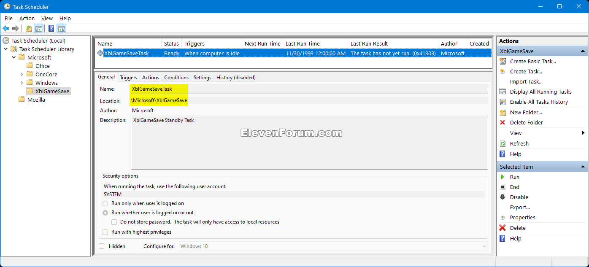Click the Forward navigation arrow
The height and width of the screenshot is (267, 589).
16,28
